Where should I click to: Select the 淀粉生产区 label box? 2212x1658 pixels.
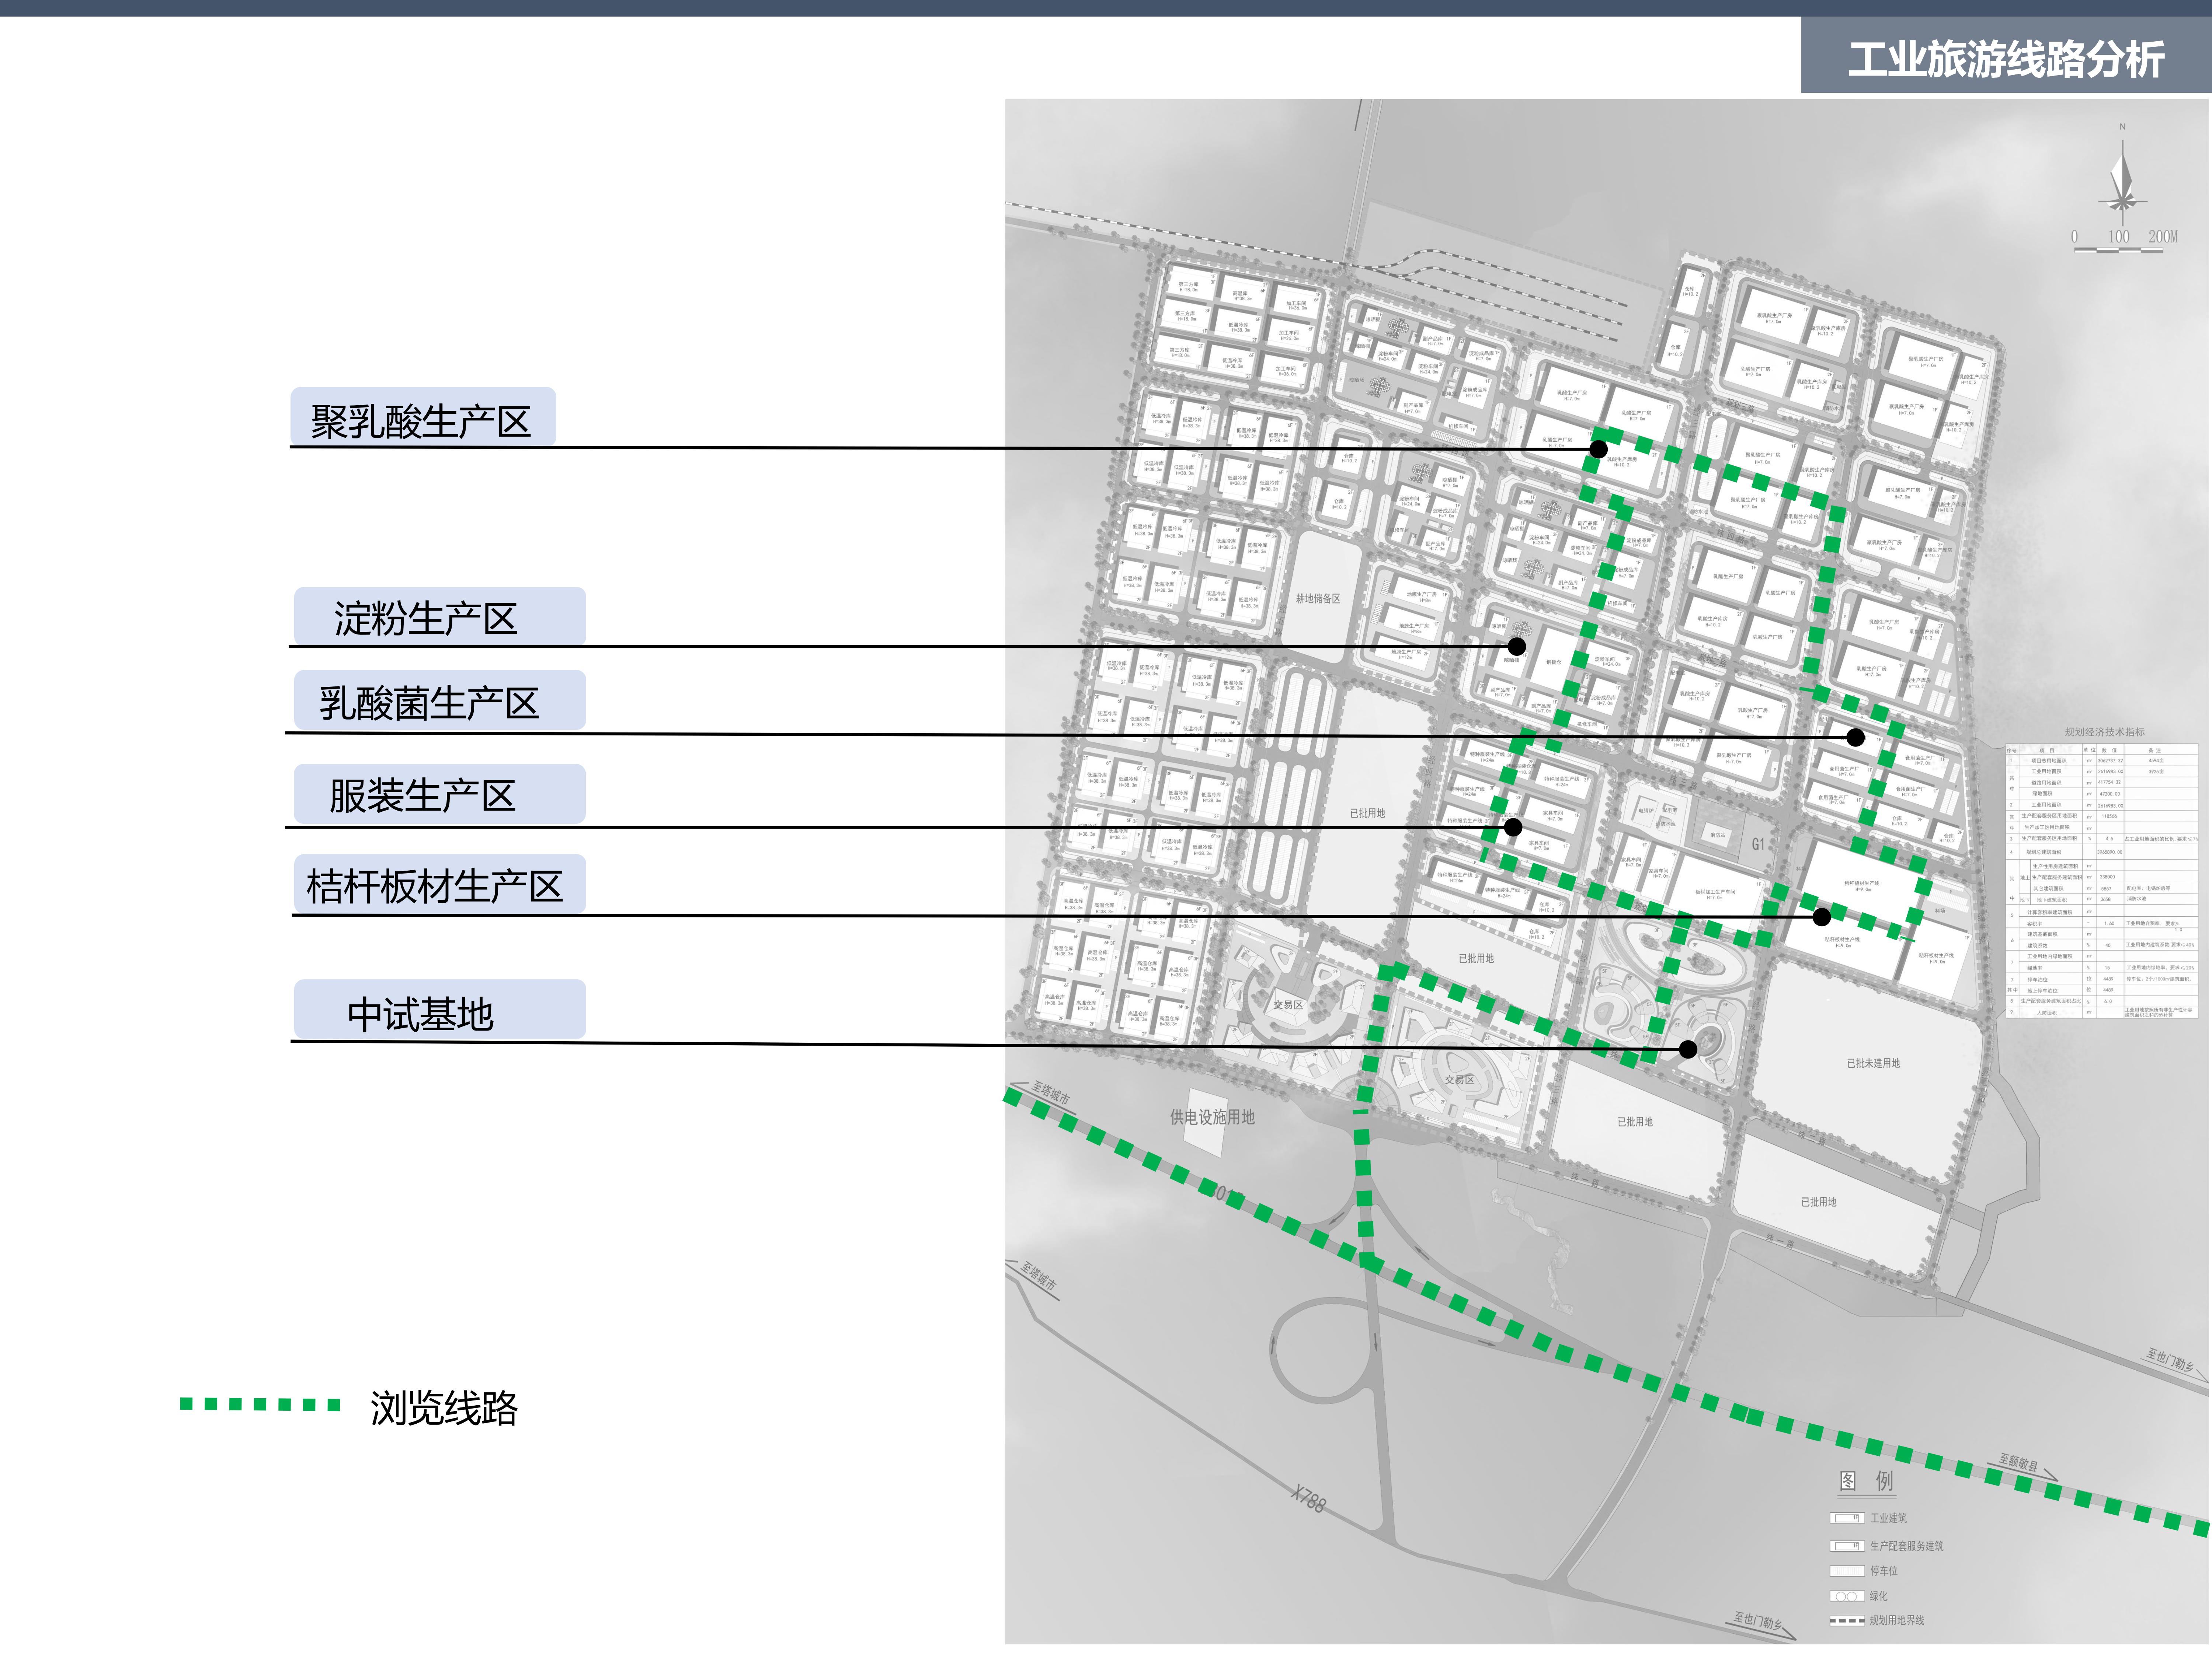440,617
